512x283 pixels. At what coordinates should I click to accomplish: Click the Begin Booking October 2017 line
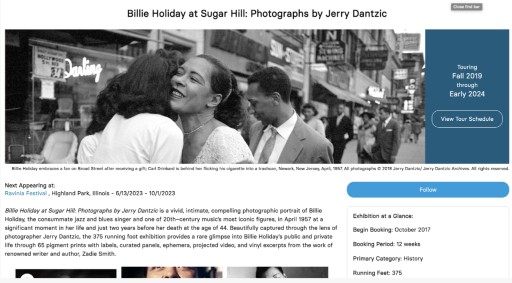pyautogui.click(x=391, y=230)
